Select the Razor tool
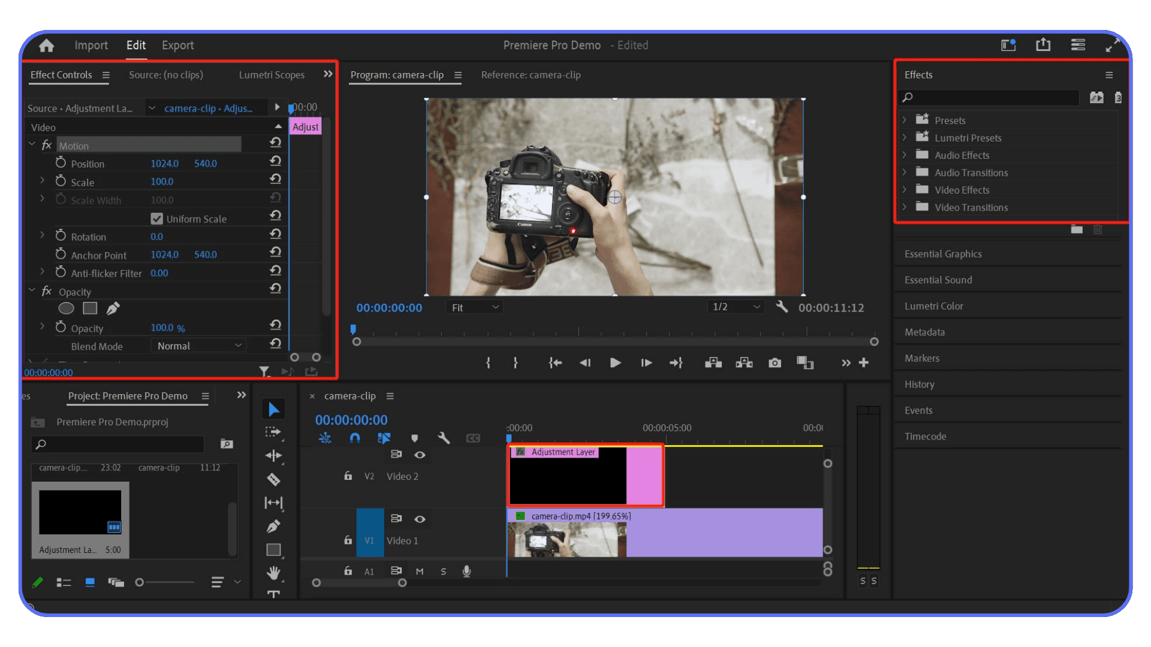Screen dimensions: 1151x647 (273, 479)
